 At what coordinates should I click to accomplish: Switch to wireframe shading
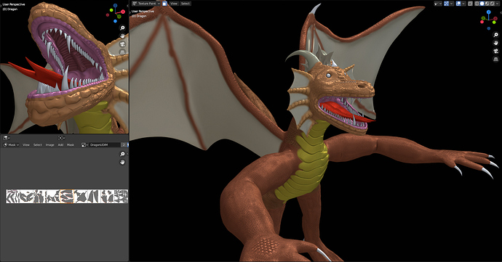pos(477,4)
